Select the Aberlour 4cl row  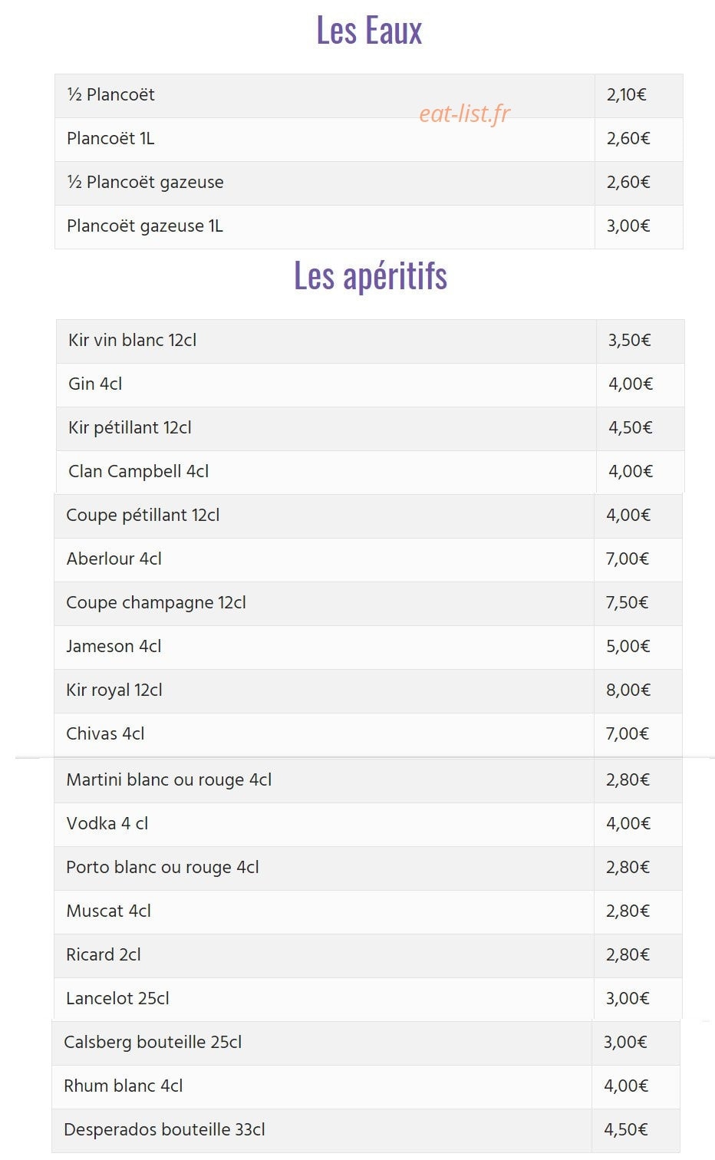tap(368, 559)
